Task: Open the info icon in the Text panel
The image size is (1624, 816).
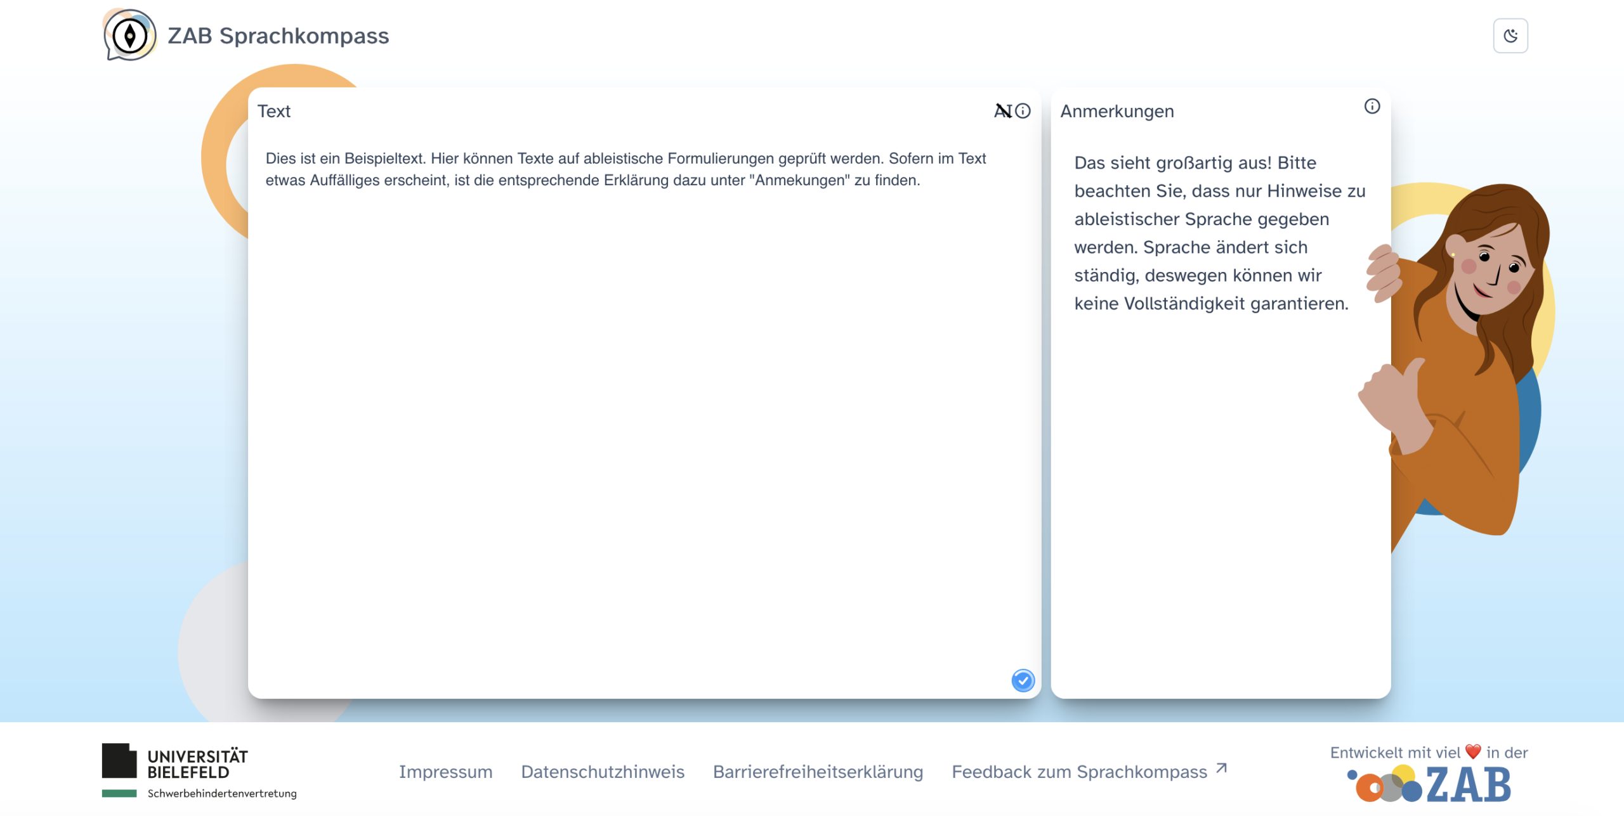Action: point(1023,111)
